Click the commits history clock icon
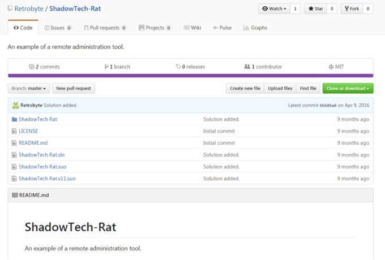The image size is (385, 260). coord(32,67)
